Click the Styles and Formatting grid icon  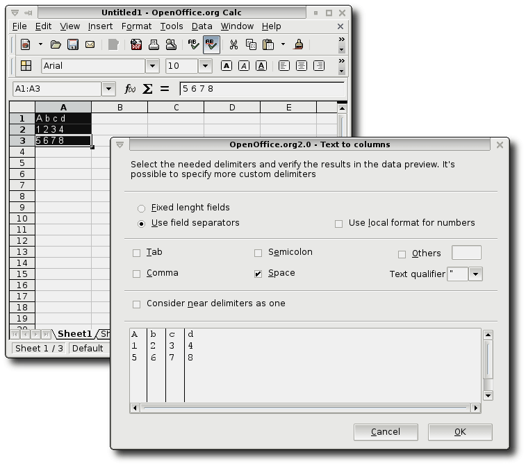click(26, 66)
